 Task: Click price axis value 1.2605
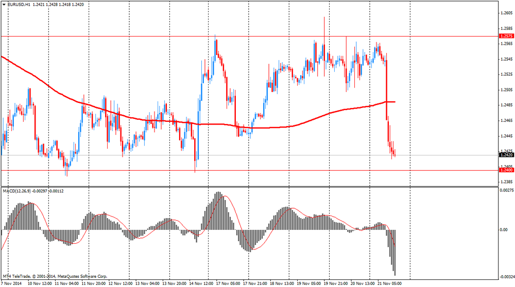point(506,13)
